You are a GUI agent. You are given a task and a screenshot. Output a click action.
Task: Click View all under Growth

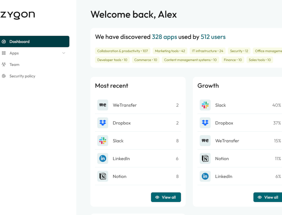(268, 197)
